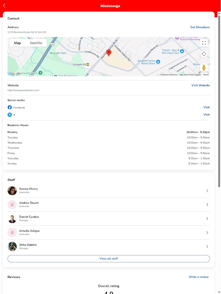This screenshot has width=221, height=294.
Task: Toggle fullscreen view of the map
Action: pos(204,43)
